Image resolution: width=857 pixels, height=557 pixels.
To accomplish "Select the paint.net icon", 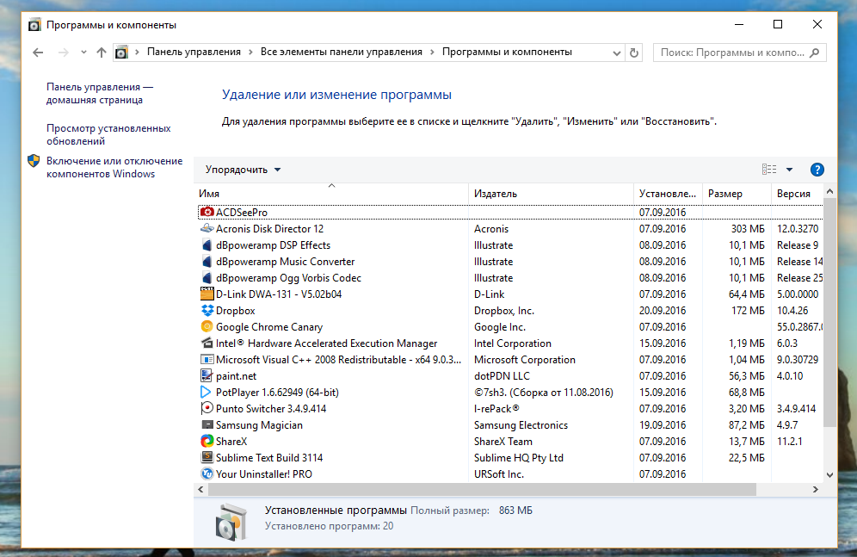I will pyautogui.click(x=207, y=376).
